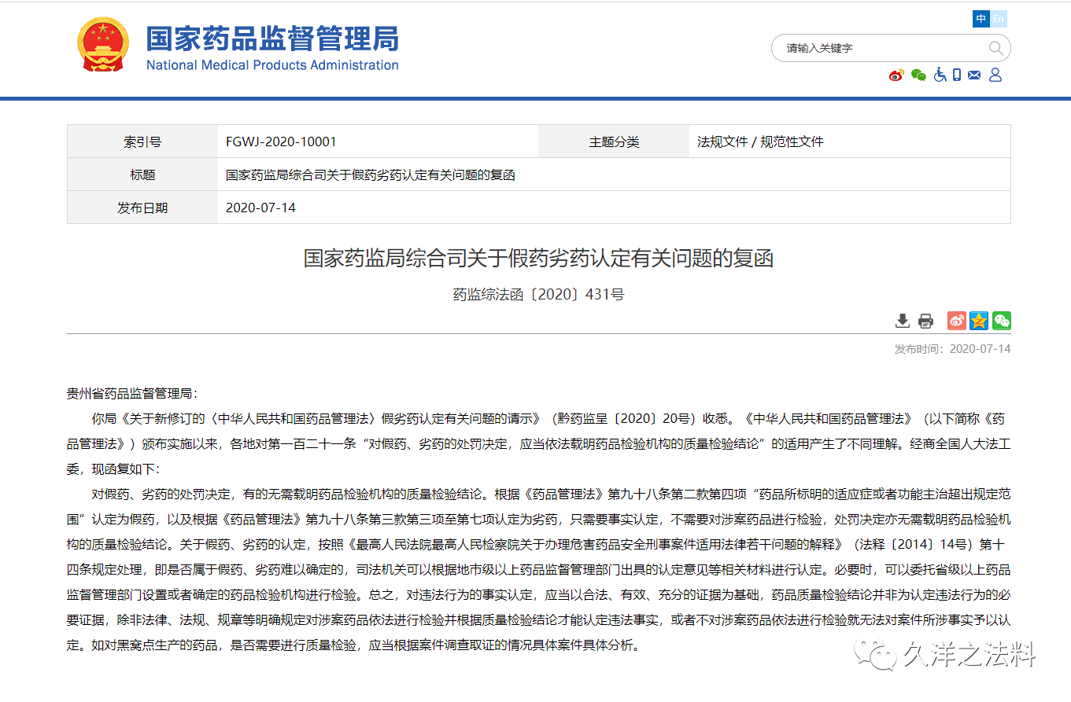Switch the site language to English
Viewport: 1071px width, 702px height.
pyautogui.click(x=997, y=18)
